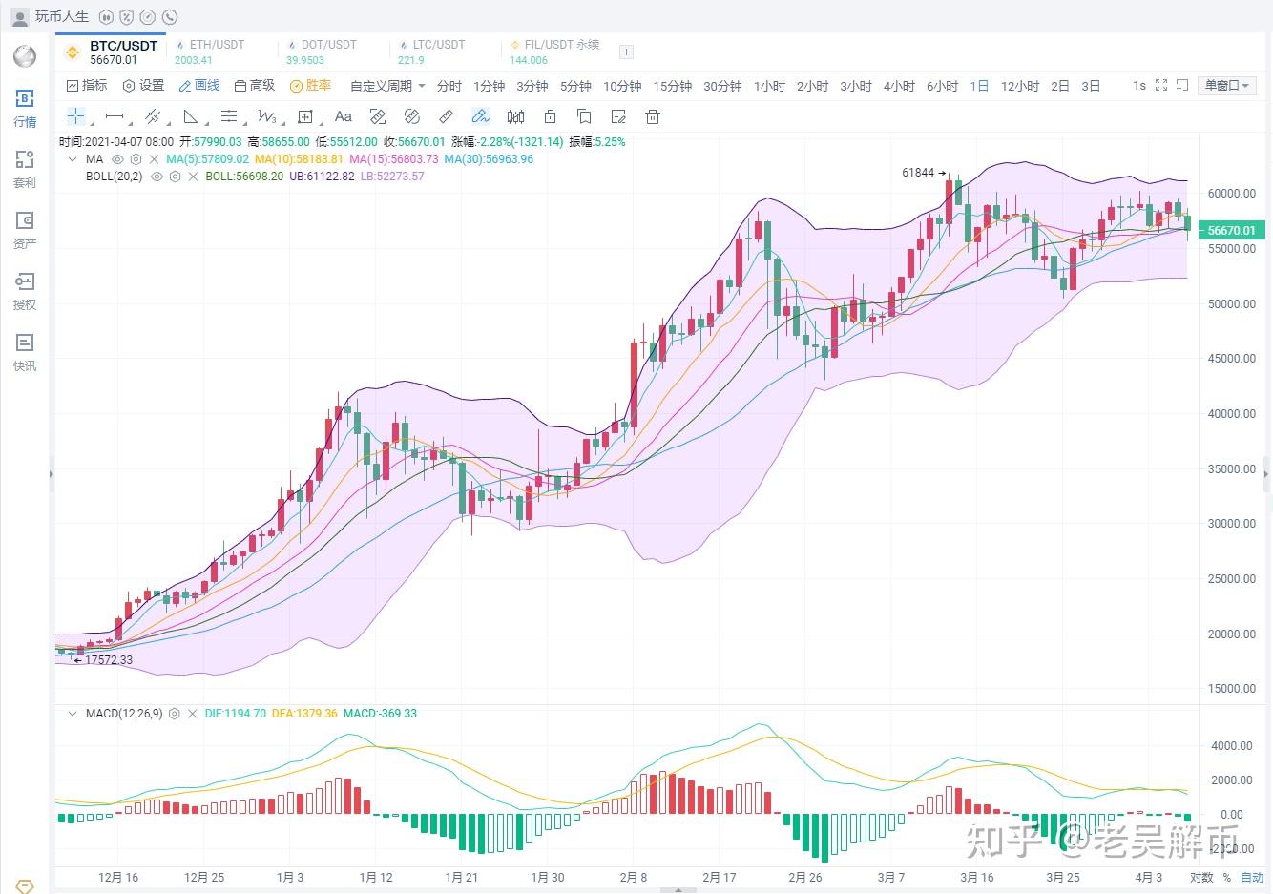The image size is (1273, 894).
Task: Select the 4小时 timeframe
Action: [x=899, y=86]
